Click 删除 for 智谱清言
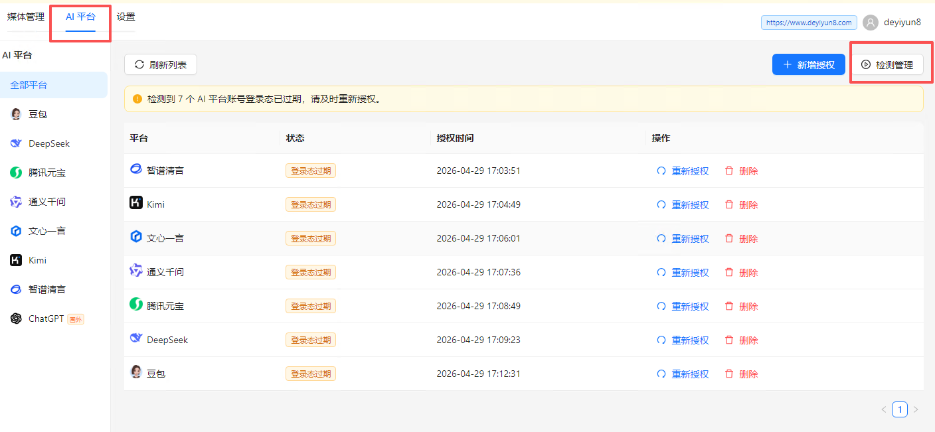 (748, 171)
